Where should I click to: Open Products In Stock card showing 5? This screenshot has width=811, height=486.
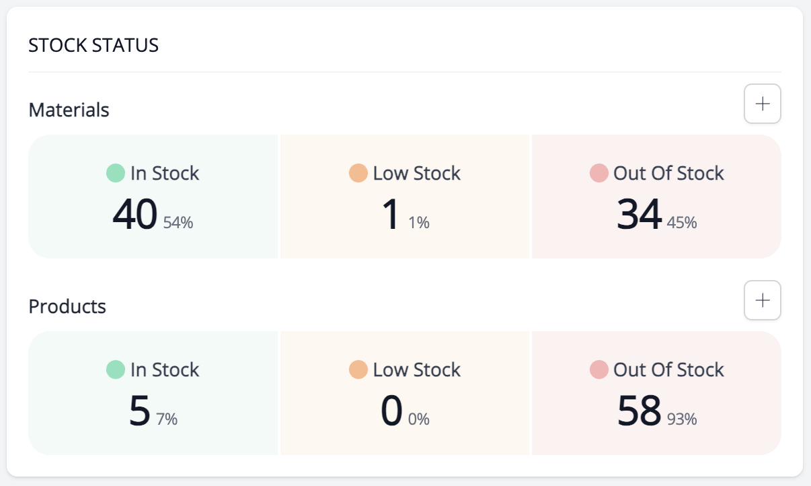coord(153,393)
